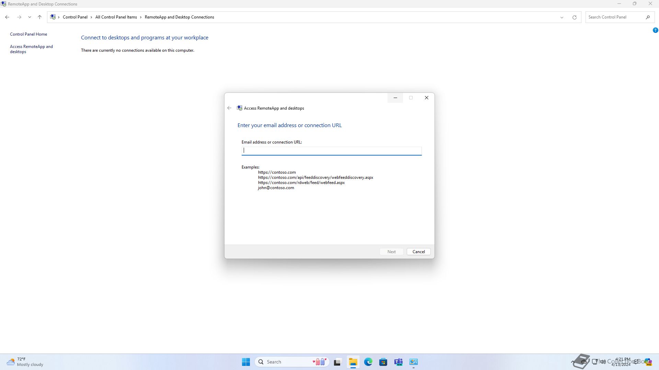Expand the chevron before the Control Panel breadcrumb
The height and width of the screenshot is (370, 659).
[x=59, y=17]
